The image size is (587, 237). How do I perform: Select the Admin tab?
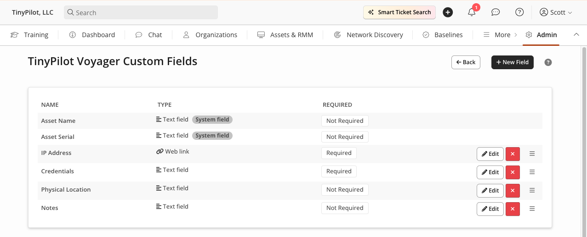pyautogui.click(x=541, y=35)
